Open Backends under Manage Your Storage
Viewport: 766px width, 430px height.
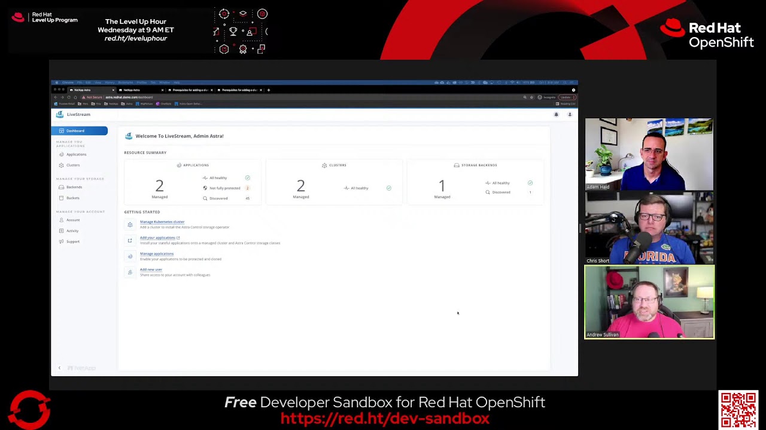pyautogui.click(x=74, y=187)
